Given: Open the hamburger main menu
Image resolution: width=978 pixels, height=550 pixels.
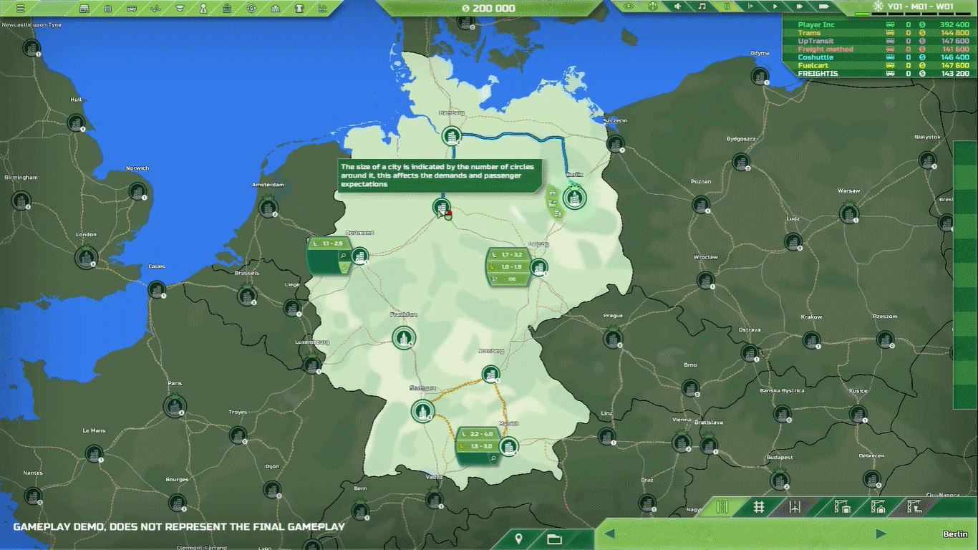Looking at the screenshot, I should 20,8.
